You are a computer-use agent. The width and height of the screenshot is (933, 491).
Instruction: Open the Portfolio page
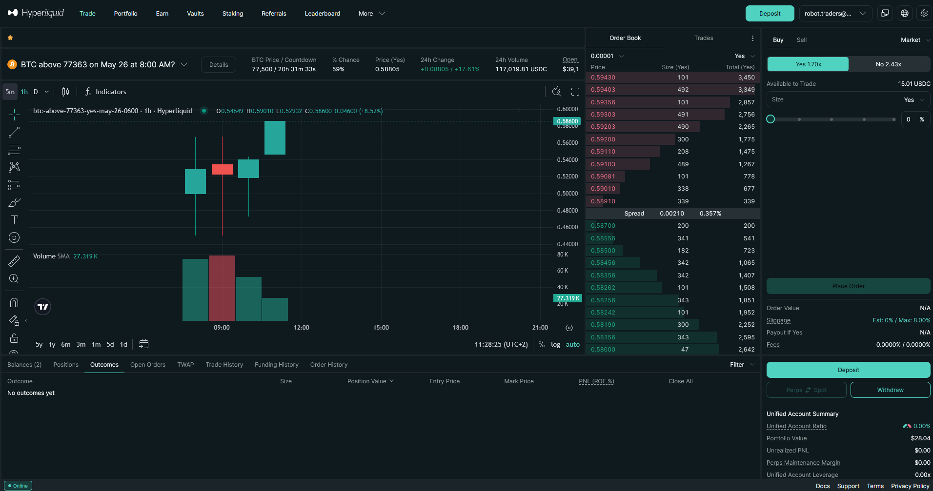point(125,14)
